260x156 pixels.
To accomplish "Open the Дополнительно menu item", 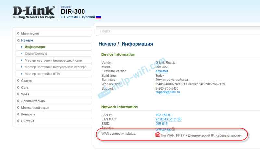I will click(53, 101).
